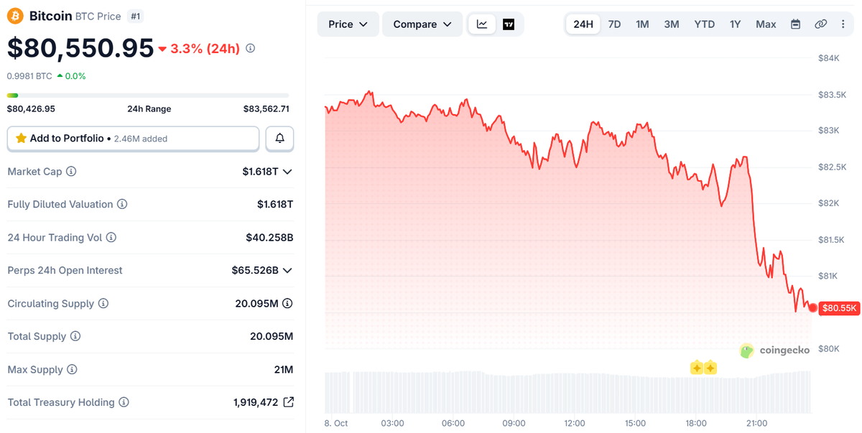Open Circulating Supply label info icon
The height and width of the screenshot is (433, 862).
(103, 304)
